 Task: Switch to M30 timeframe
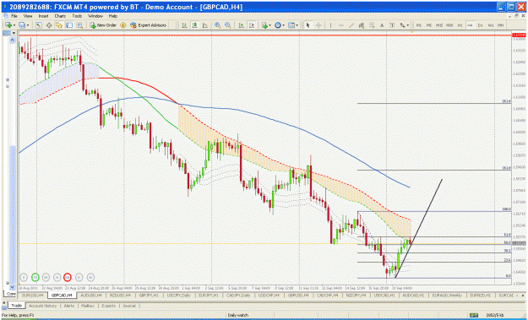point(449,25)
